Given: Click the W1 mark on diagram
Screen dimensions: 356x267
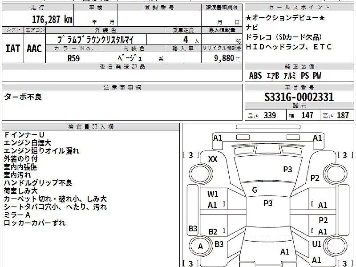Looking at the screenshot, I should point(213,194).
